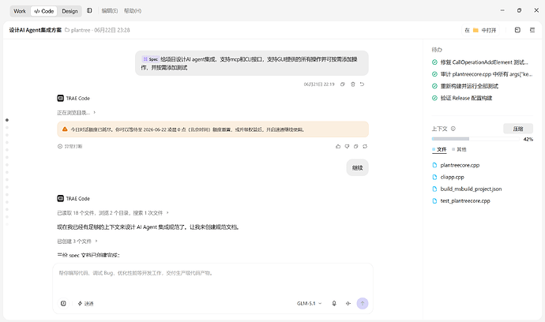Select the 其他 context tab
Viewport: 545px width, 322px height.
click(459, 149)
